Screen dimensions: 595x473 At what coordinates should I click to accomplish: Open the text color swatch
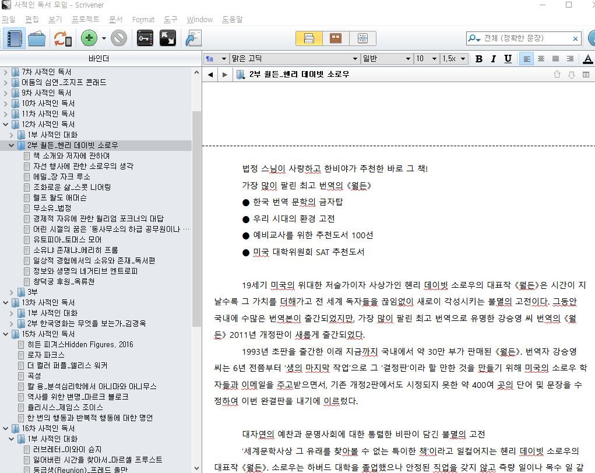pos(588,59)
